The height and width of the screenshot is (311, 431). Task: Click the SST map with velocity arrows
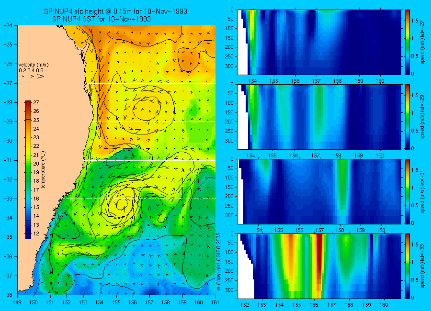[116, 160]
